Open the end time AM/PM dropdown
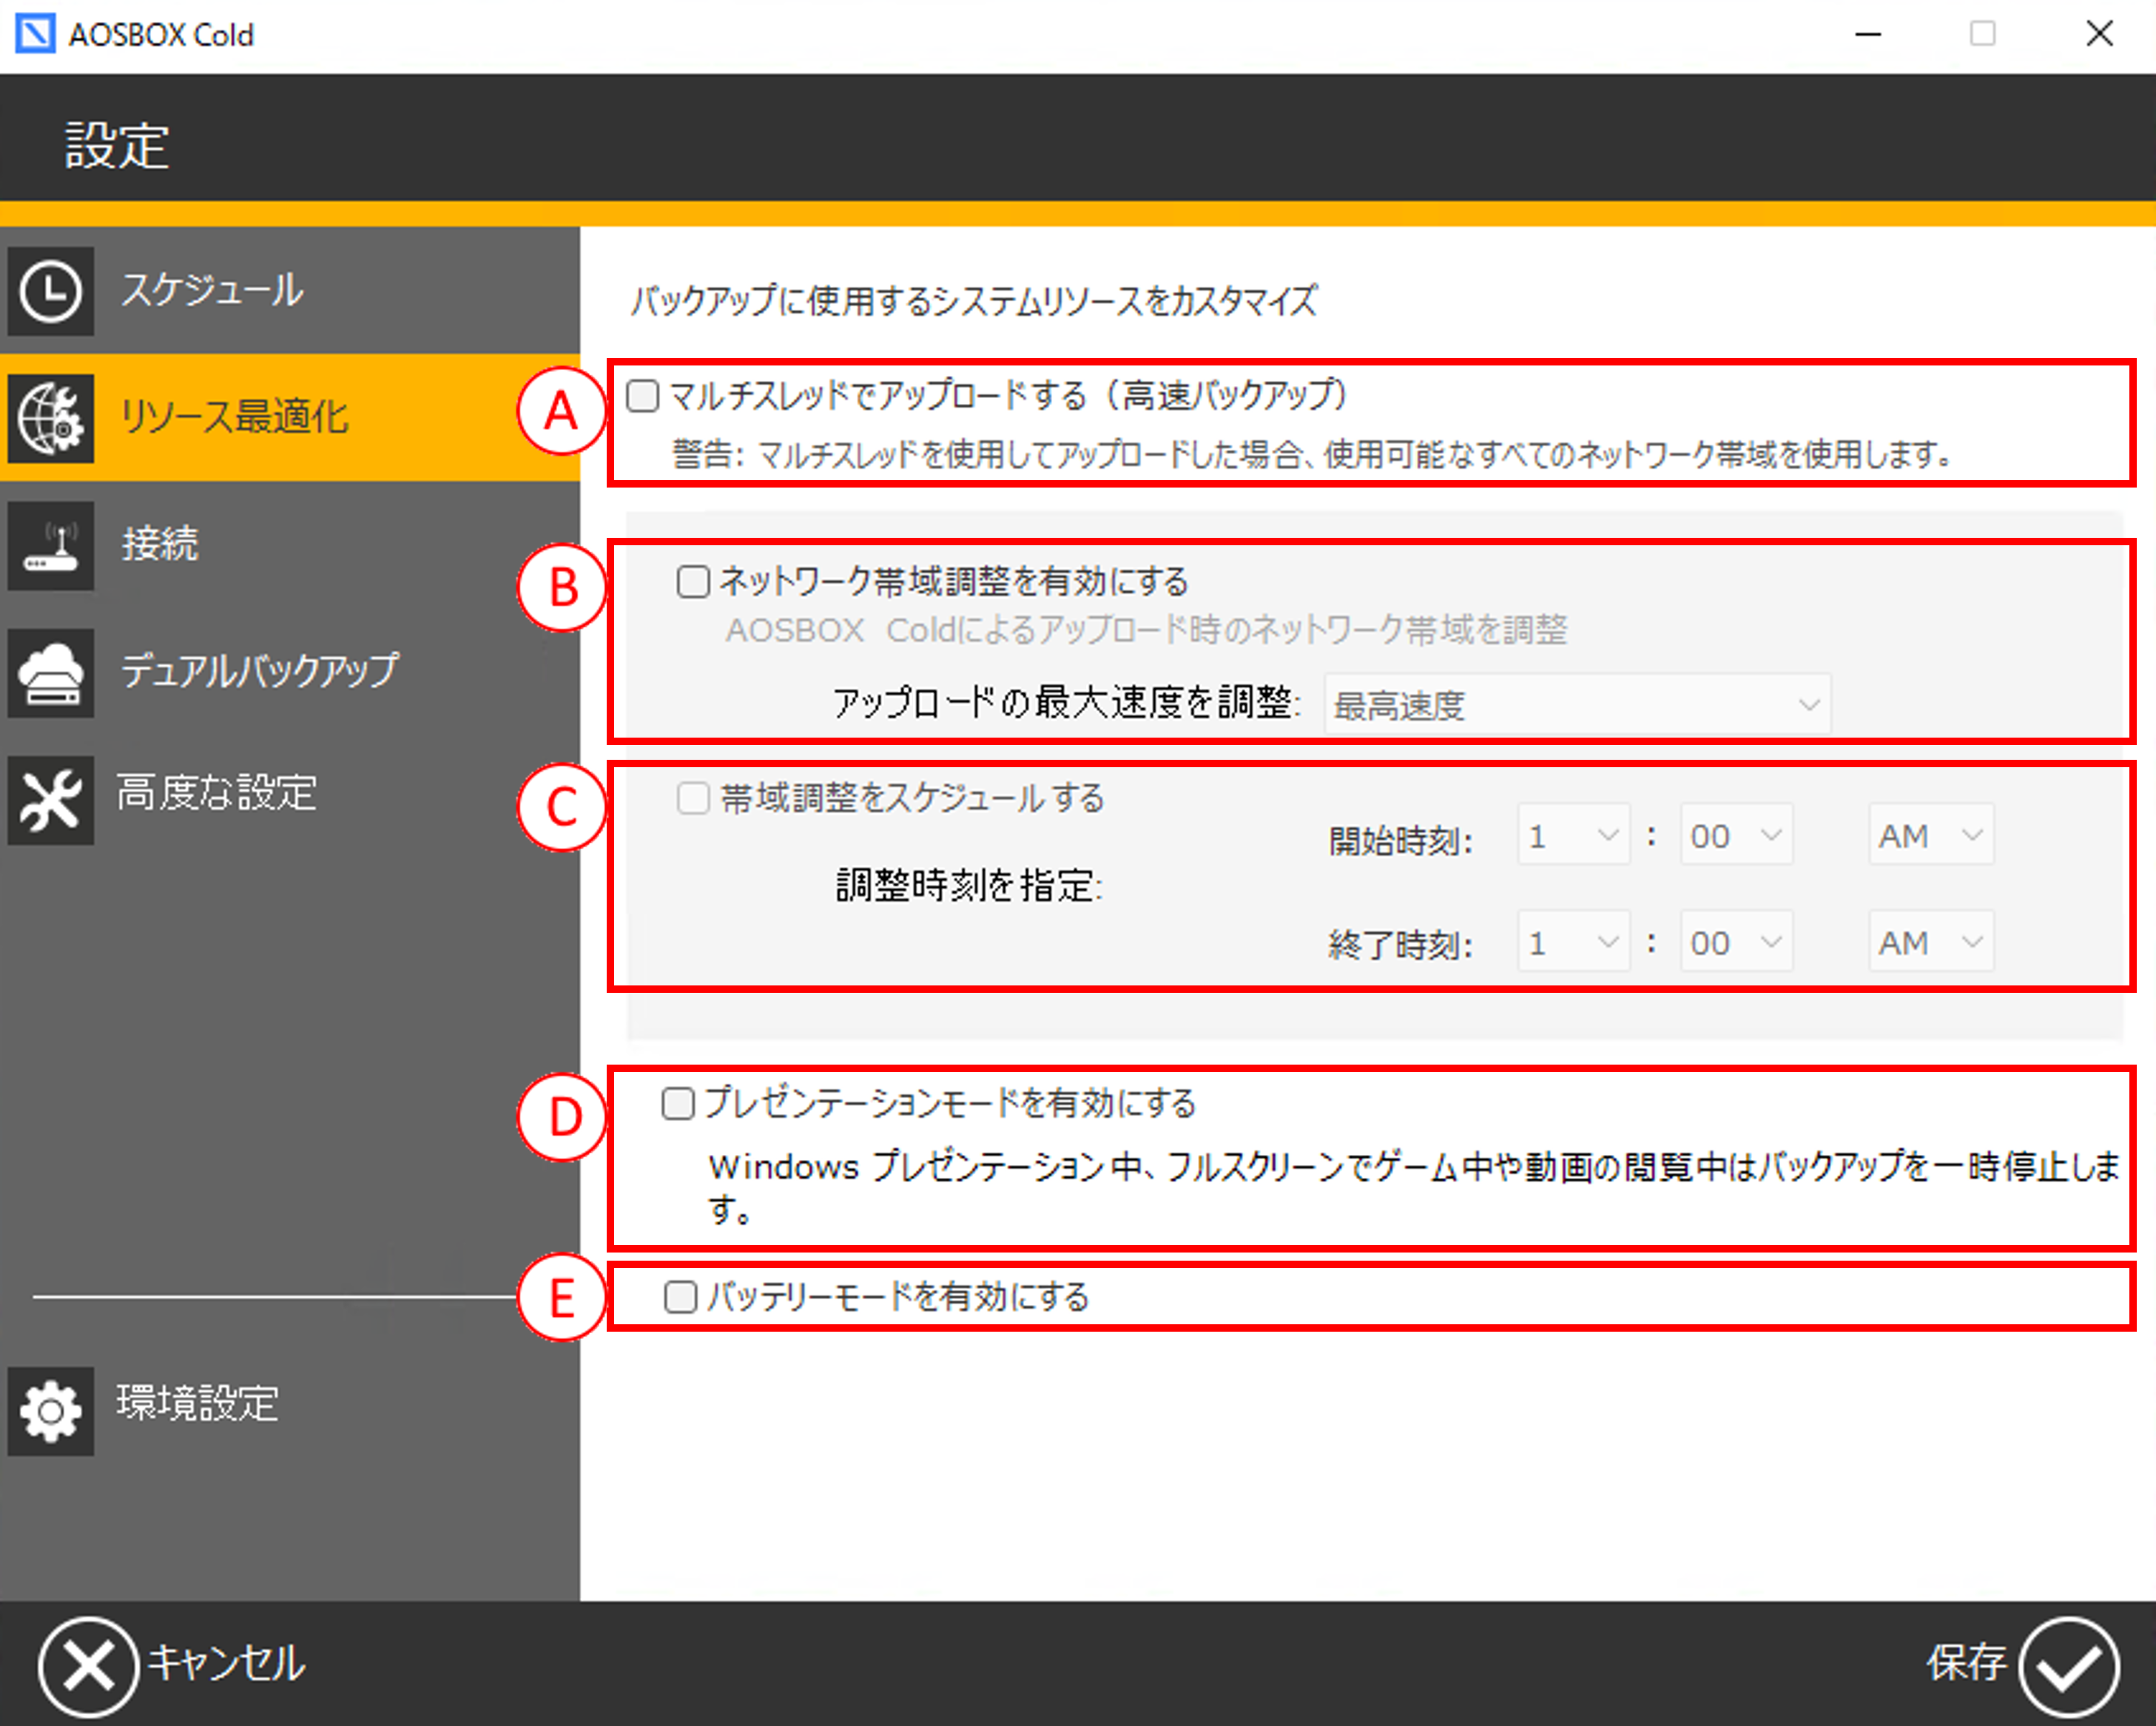Image resolution: width=2156 pixels, height=1726 pixels. 1930,942
